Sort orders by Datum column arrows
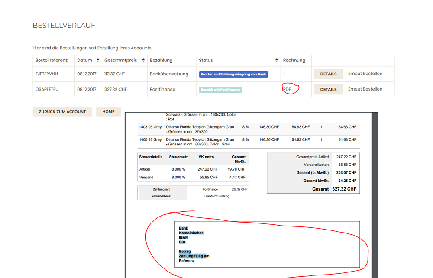Viewport: 433px width, 278px height. click(x=98, y=61)
